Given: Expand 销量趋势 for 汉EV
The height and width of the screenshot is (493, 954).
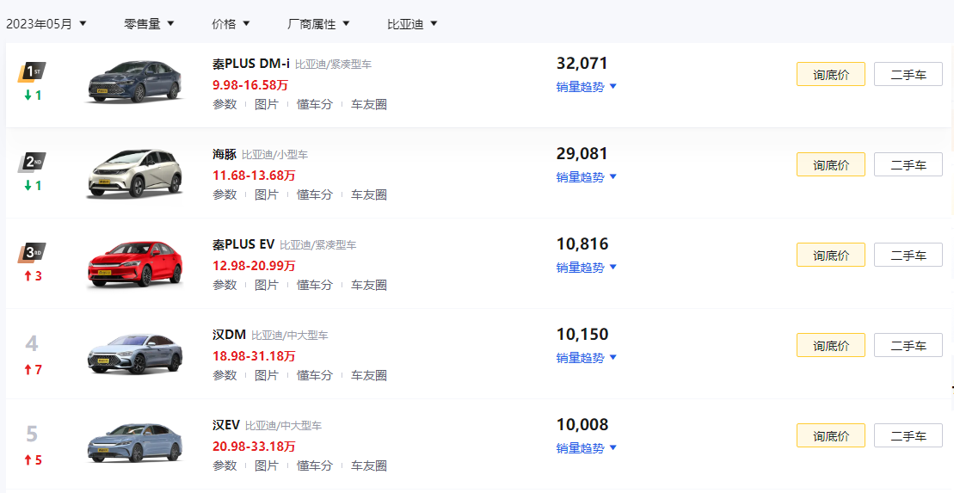Looking at the screenshot, I should 587,447.
